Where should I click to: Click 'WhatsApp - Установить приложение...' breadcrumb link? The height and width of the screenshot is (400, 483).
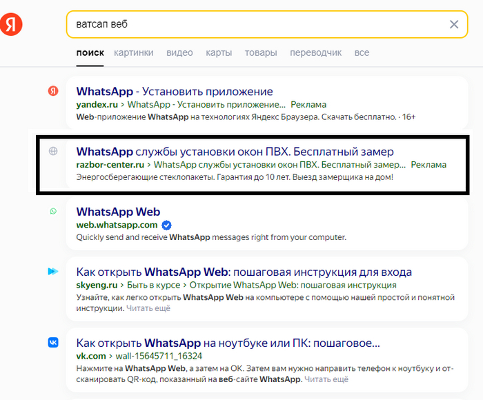[x=206, y=105]
